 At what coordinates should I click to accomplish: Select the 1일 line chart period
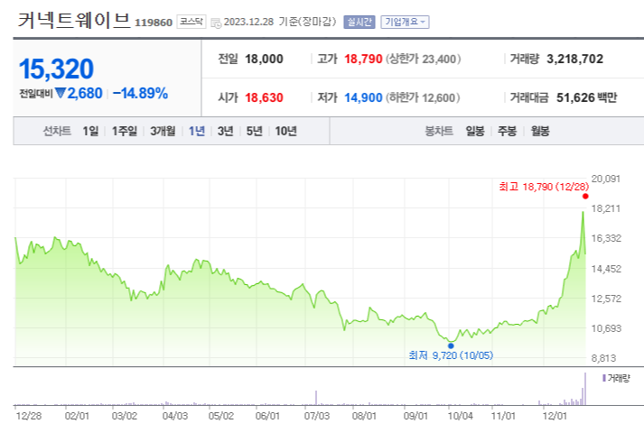tap(90, 131)
